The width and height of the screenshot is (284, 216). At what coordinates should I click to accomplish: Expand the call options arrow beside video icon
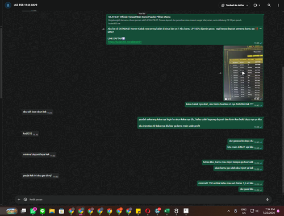coord(260,5)
